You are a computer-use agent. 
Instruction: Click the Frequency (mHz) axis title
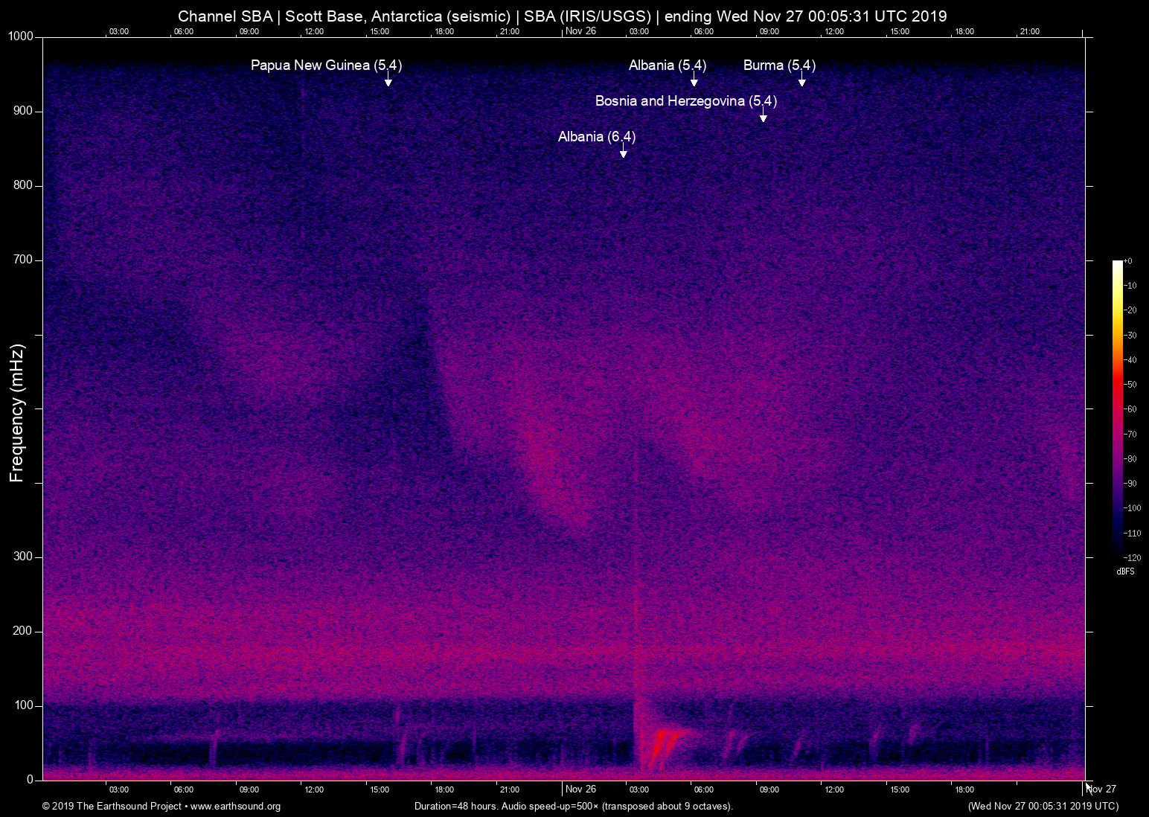pos(16,413)
